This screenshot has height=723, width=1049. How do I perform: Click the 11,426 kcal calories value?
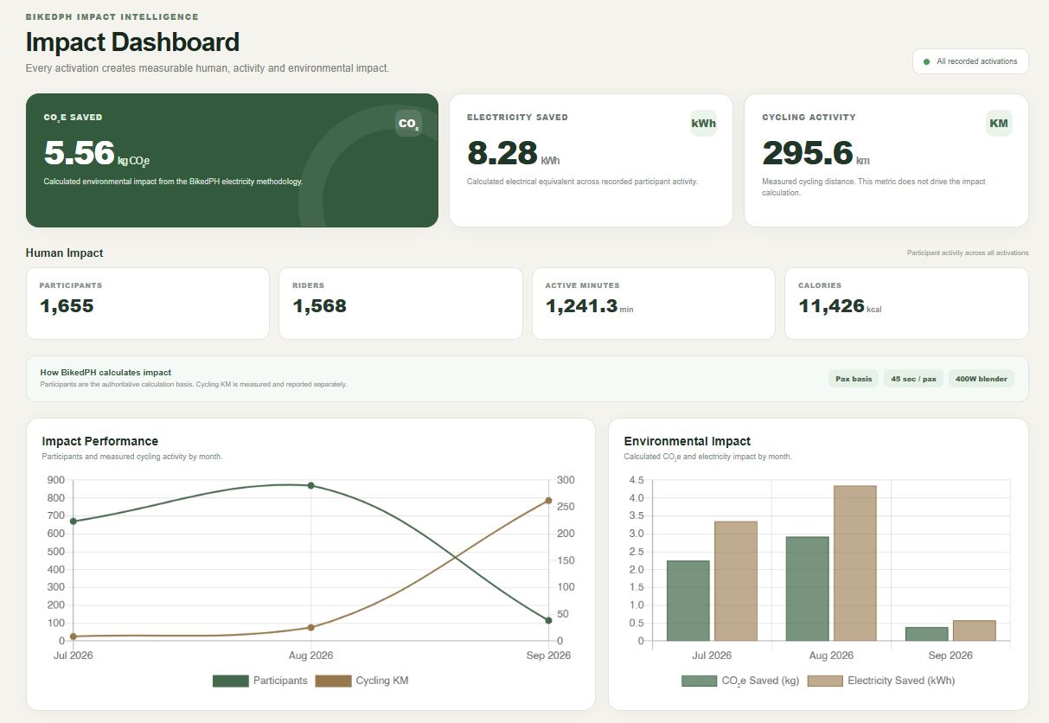click(x=840, y=306)
